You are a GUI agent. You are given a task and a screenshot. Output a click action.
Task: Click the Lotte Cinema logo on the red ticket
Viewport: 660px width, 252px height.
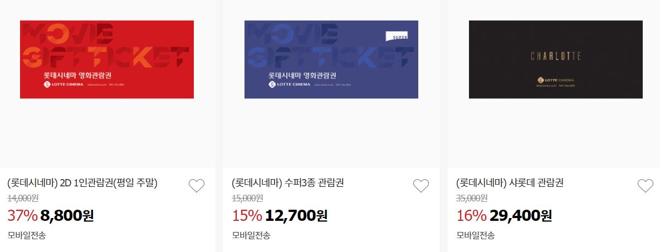pos(63,85)
